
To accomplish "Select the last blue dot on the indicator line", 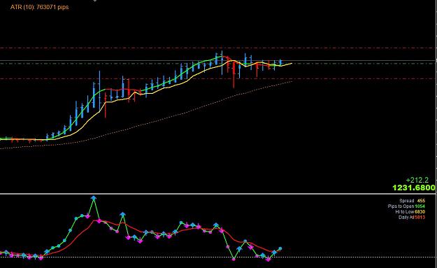I will 280,248.
